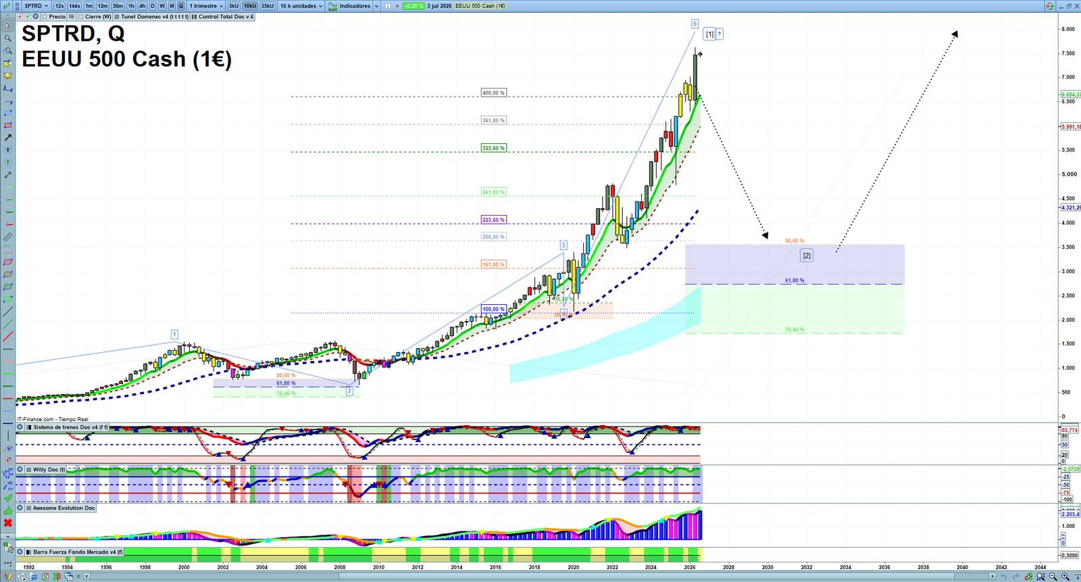Select the text box T tool
This screenshot has width=1081, height=582.
point(8,150)
